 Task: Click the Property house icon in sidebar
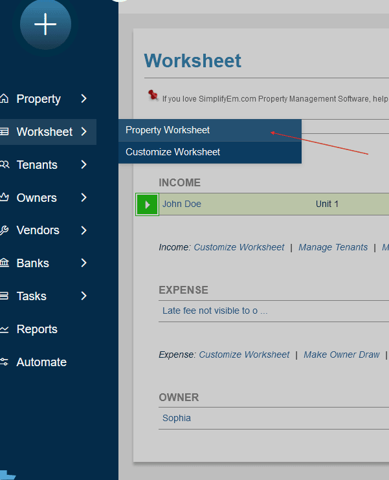click(5, 99)
